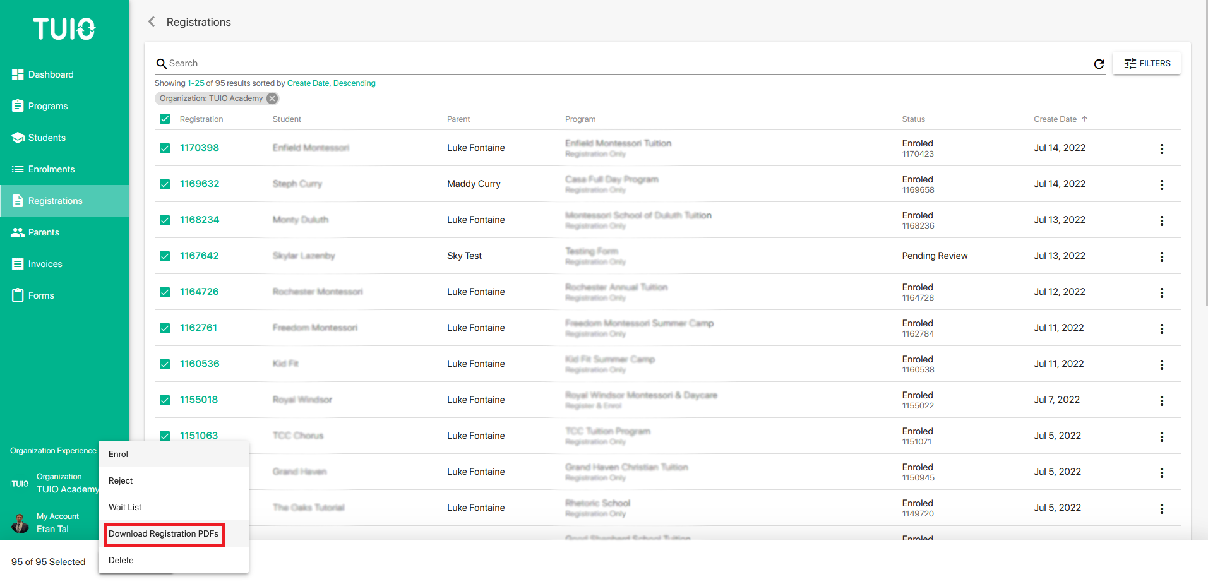The image size is (1208, 584).
Task: Select Download Registration PDFs
Action: click(174, 533)
